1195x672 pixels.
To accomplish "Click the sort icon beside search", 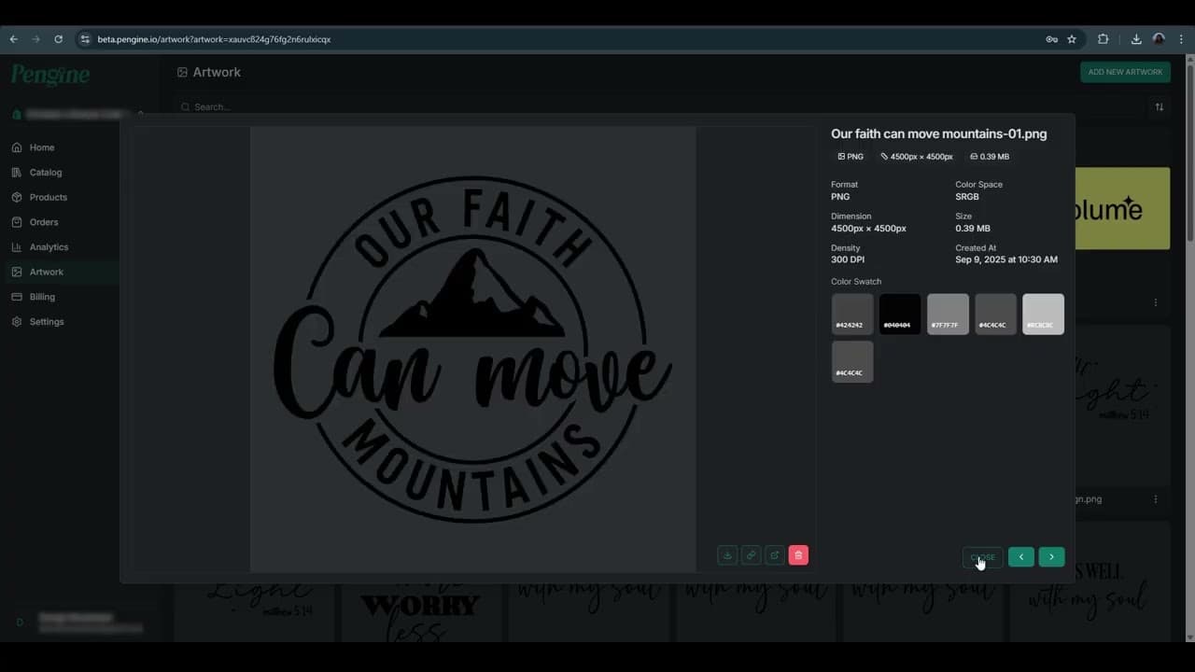I will [1159, 107].
